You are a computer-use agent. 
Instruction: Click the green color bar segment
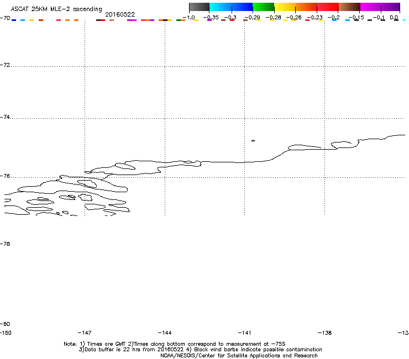pos(264,7)
